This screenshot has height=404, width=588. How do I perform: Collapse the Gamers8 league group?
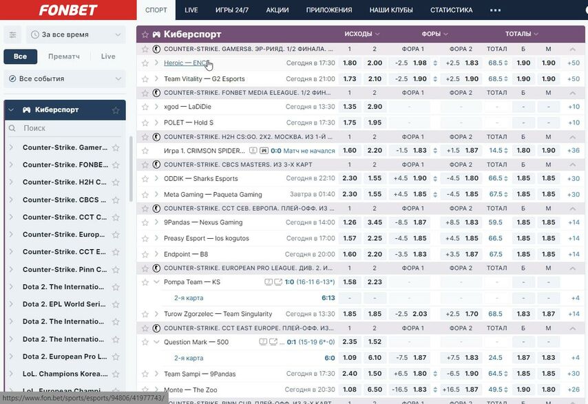click(x=572, y=49)
